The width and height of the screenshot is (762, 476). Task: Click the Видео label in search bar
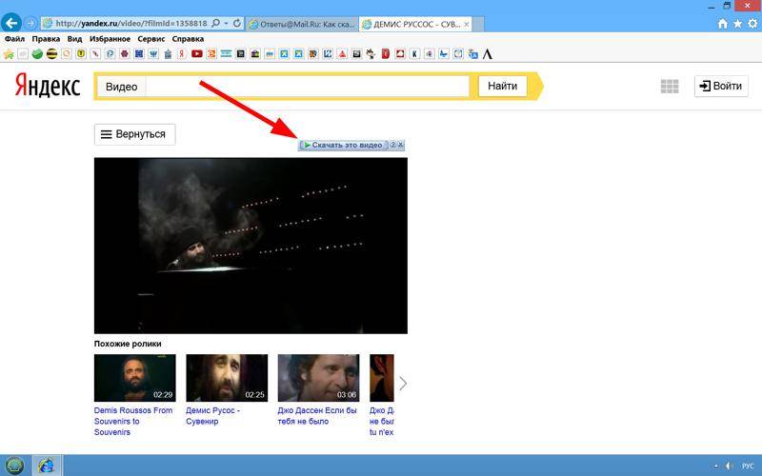coord(122,87)
